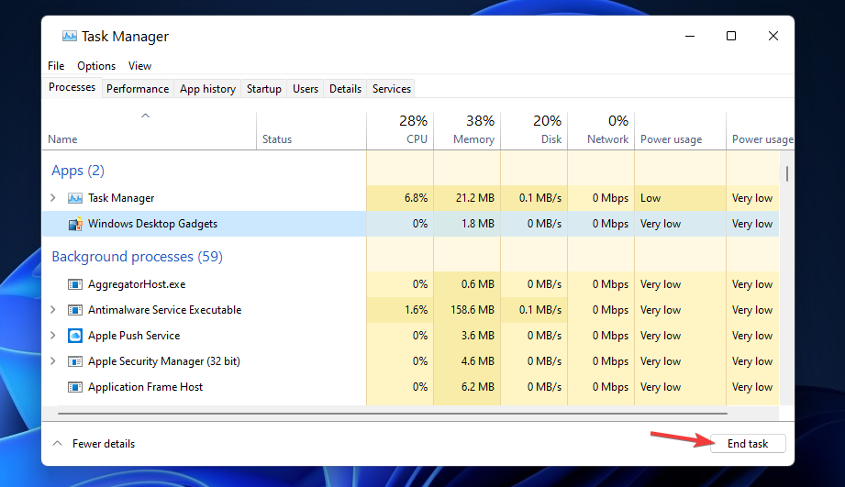The image size is (845, 487).
Task: Open the View menu
Action: coord(139,66)
